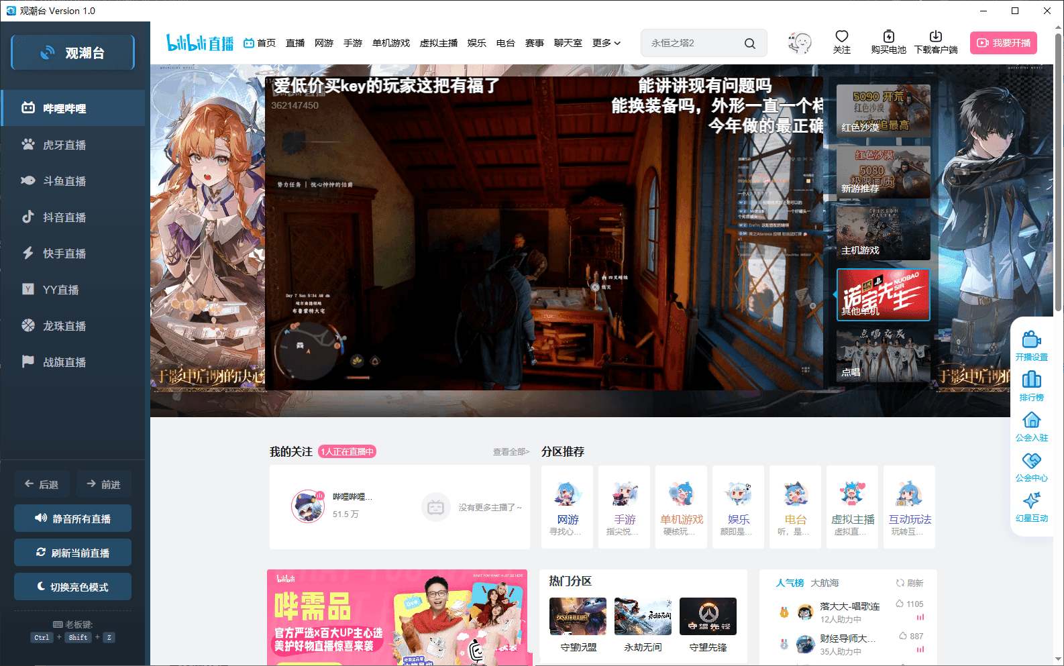Expand 查看全部 in 我的关注

pyautogui.click(x=511, y=452)
